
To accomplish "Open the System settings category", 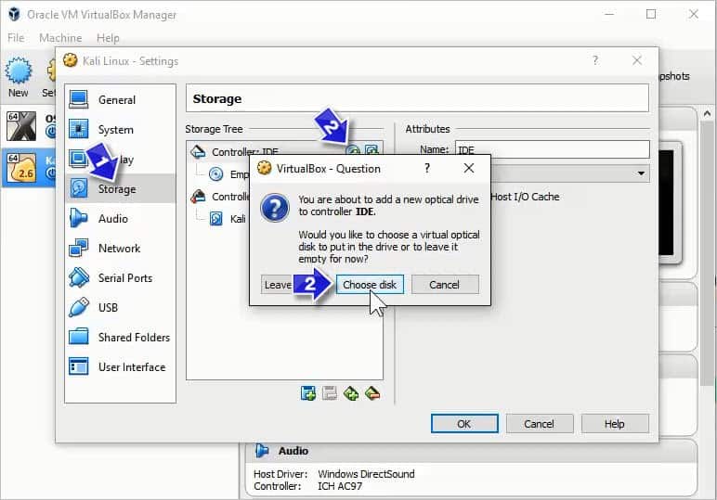I will [x=120, y=130].
